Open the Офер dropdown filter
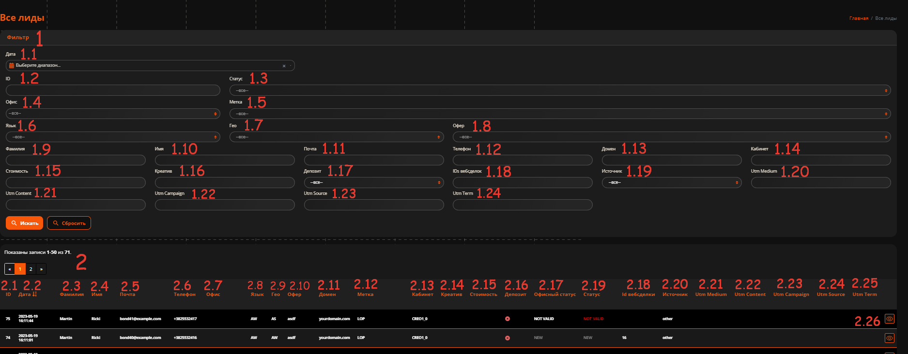Viewport: 908px width, 354px height. (672, 137)
